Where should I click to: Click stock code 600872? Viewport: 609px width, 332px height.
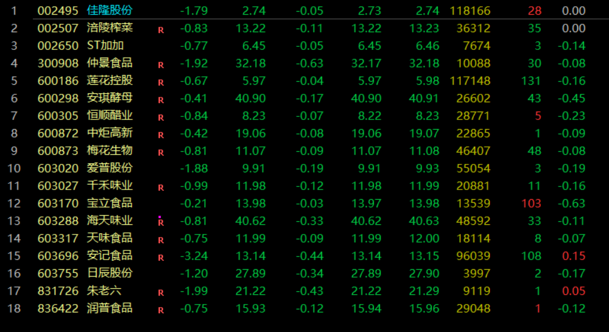point(58,133)
